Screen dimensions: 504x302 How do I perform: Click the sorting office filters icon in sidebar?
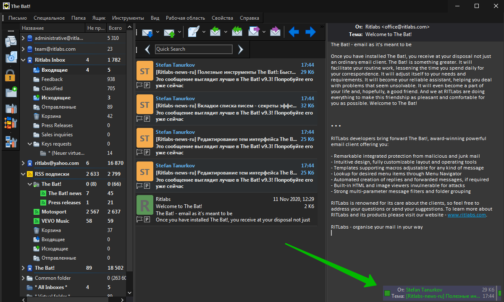pos(11,123)
